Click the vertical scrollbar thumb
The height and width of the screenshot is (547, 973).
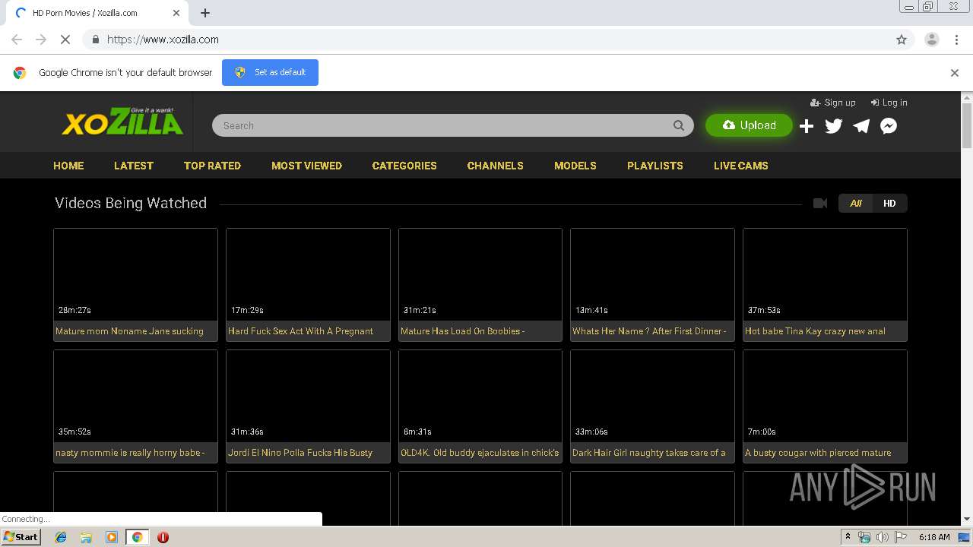click(967, 125)
